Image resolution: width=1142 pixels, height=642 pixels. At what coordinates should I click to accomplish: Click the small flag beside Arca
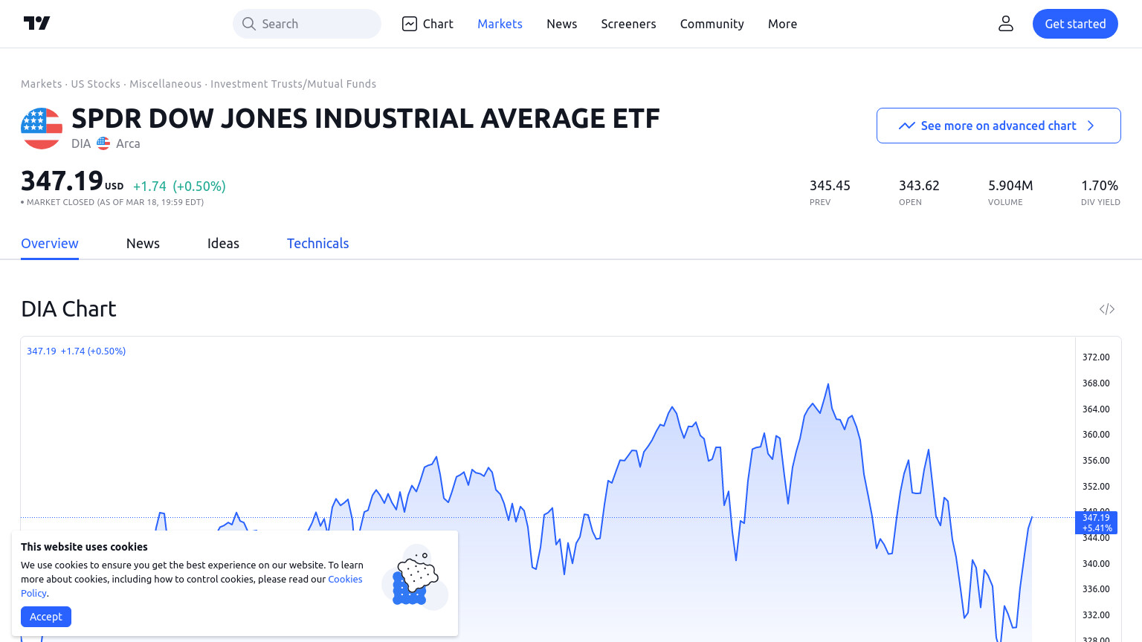tap(103, 143)
